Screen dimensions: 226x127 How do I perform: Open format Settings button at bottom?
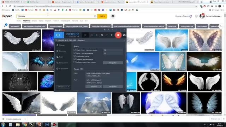[113, 87]
